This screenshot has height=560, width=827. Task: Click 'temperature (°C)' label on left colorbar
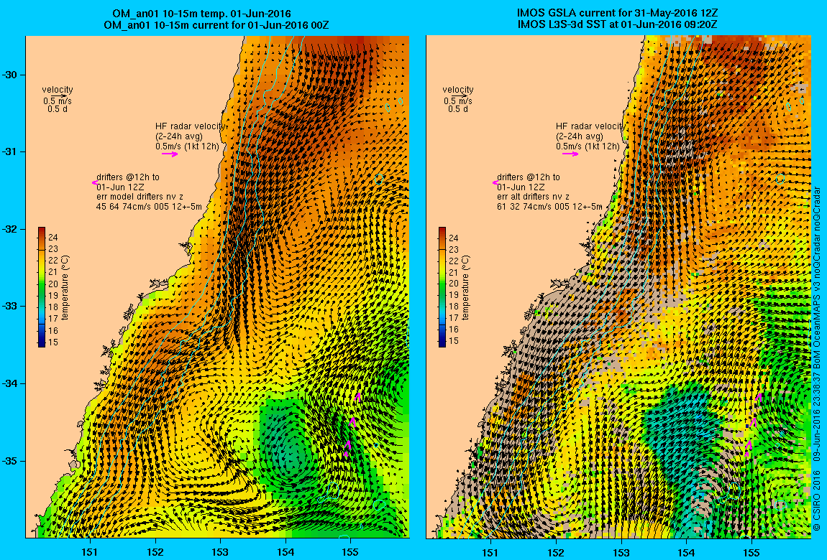(65, 287)
